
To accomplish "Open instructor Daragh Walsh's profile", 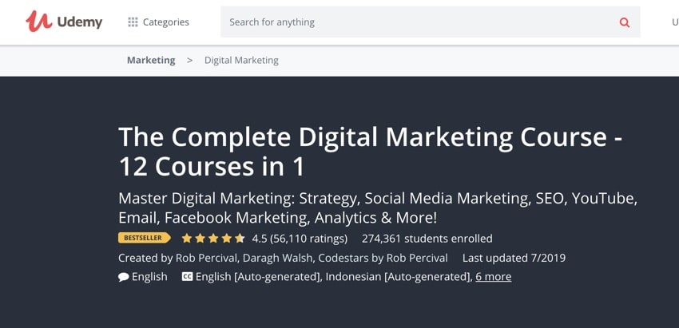I will [x=279, y=258].
